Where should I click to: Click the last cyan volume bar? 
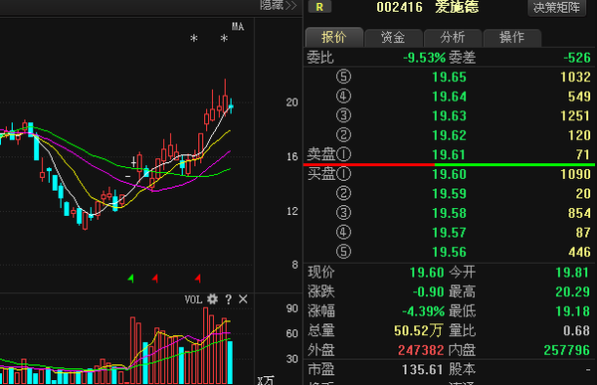coord(230,362)
